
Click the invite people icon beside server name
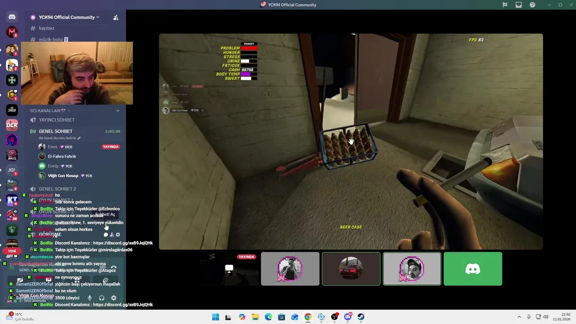(116, 18)
